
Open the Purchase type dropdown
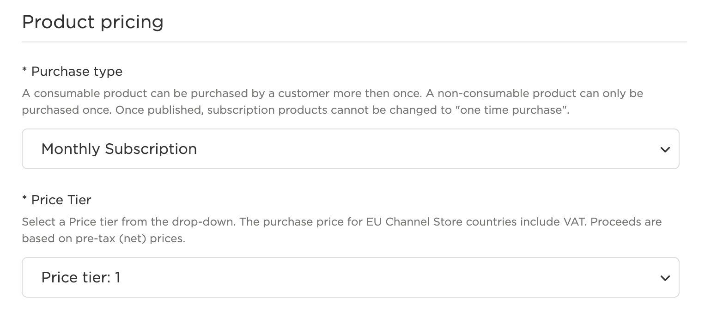[x=351, y=149]
